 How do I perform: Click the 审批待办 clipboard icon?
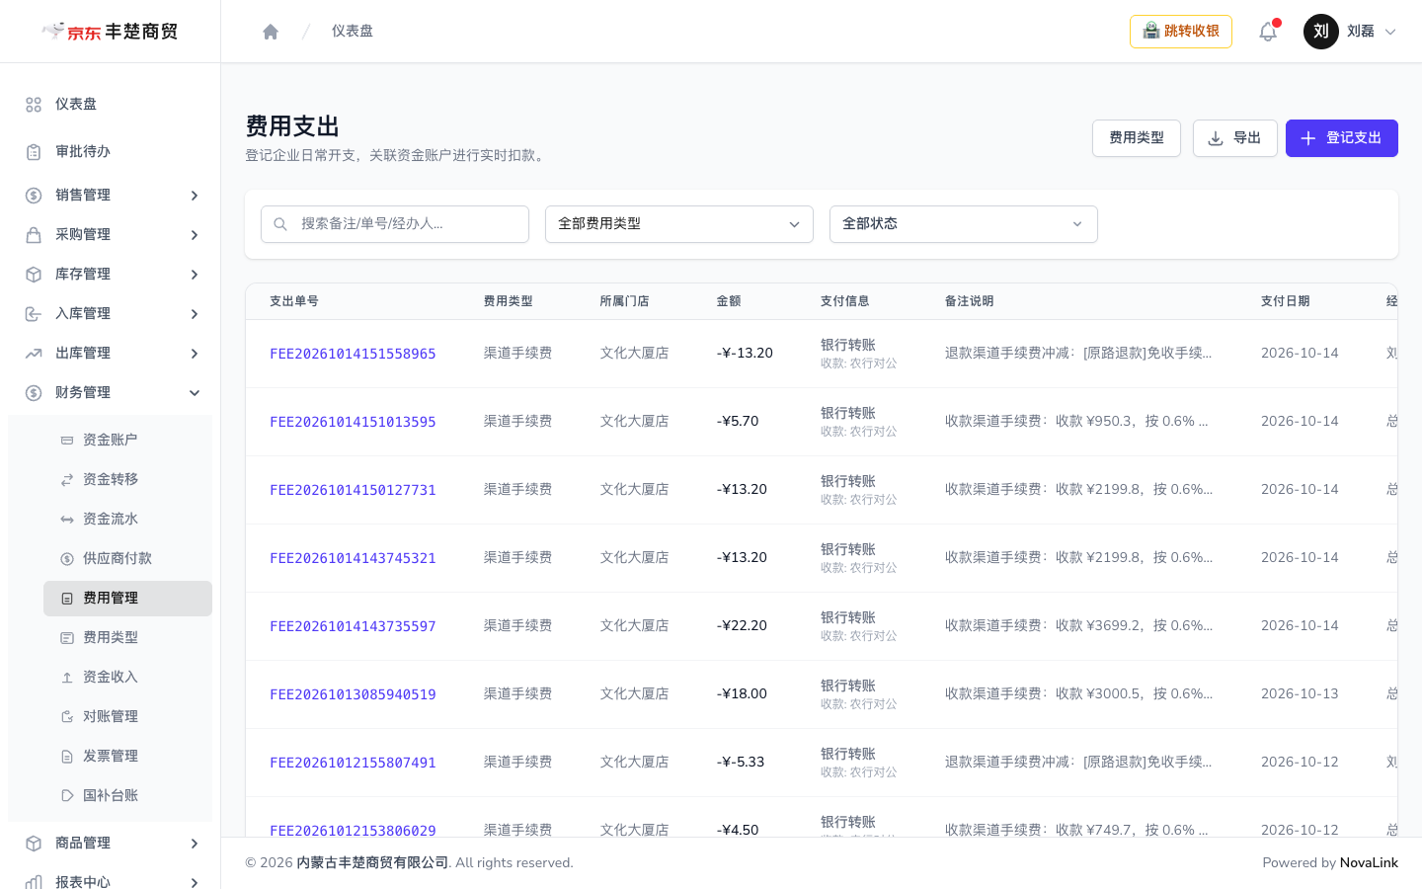(x=34, y=152)
